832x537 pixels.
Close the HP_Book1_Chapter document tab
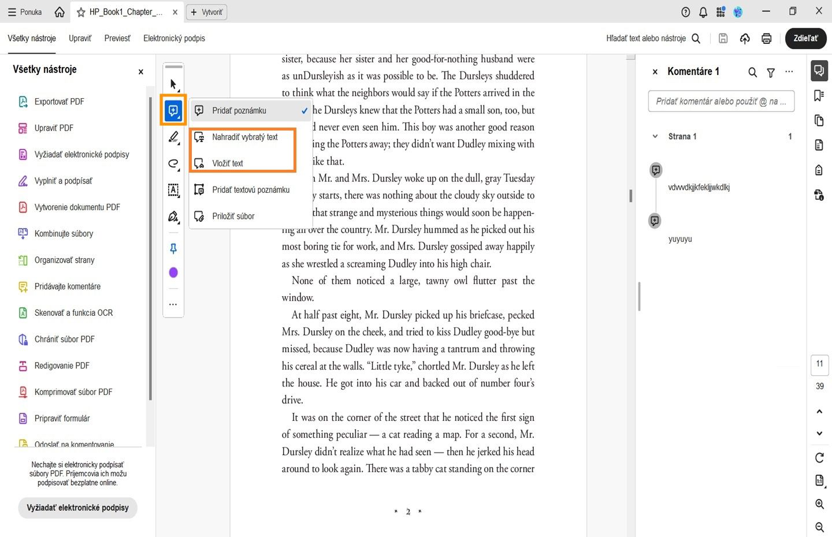[175, 12]
